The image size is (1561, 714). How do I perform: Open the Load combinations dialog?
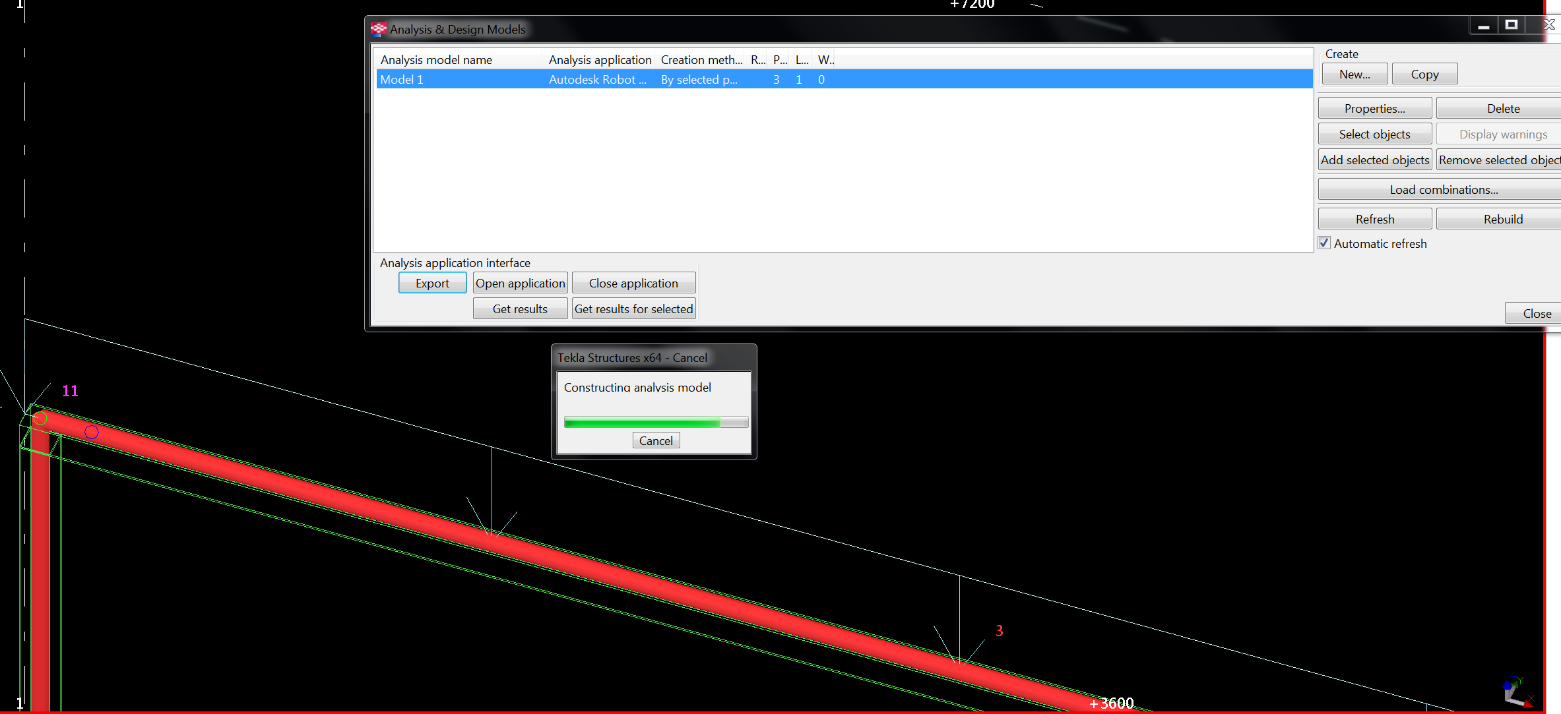1443,190
